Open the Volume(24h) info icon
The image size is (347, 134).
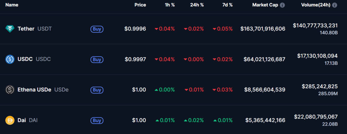pos(334,5)
